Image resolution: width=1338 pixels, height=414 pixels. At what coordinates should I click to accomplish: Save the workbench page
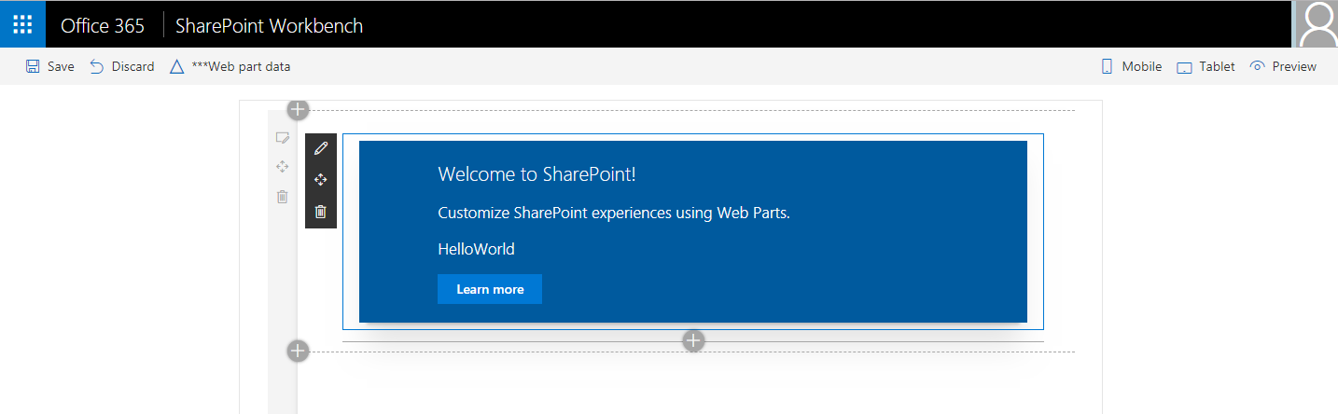tap(50, 66)
